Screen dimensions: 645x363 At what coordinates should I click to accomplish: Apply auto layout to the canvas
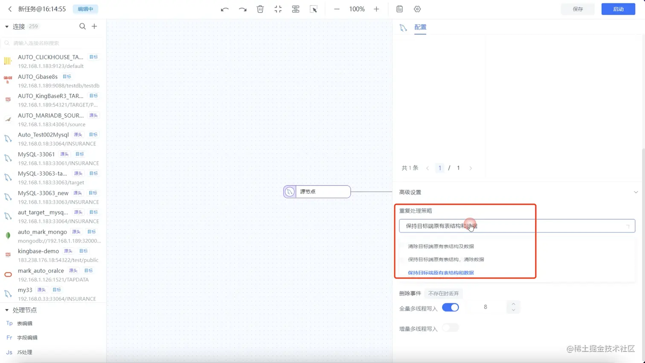[296, 9]
